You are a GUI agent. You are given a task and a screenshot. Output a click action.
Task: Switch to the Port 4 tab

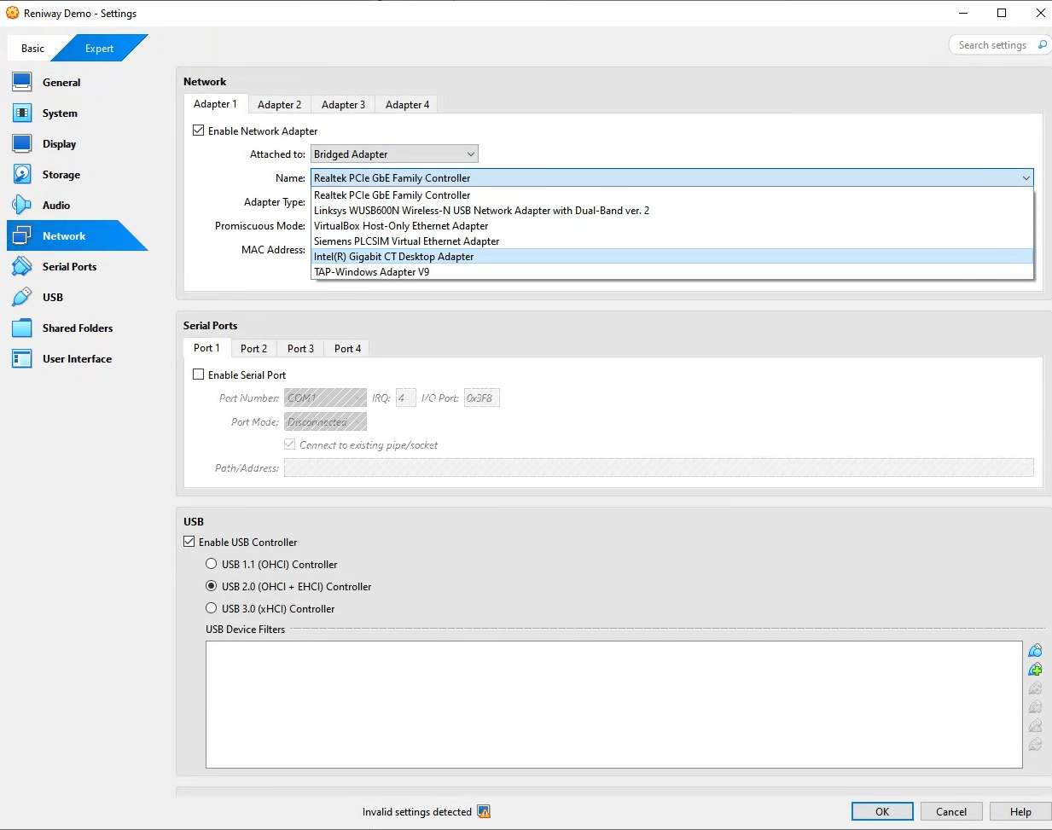click(347, 349)
